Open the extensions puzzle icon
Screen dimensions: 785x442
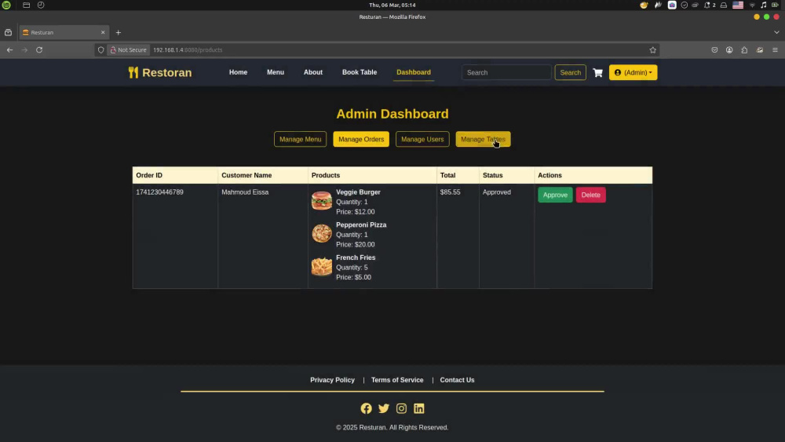tap(744, 49)
